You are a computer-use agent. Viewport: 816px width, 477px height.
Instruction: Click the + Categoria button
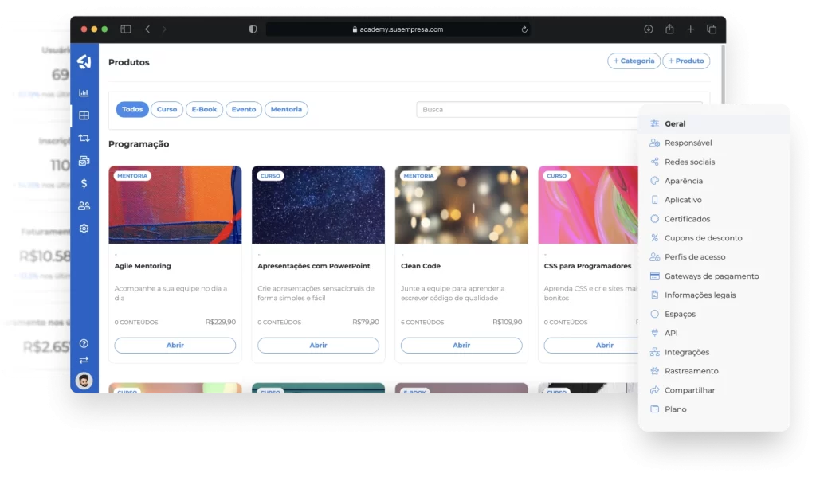[x=634, y=61]
